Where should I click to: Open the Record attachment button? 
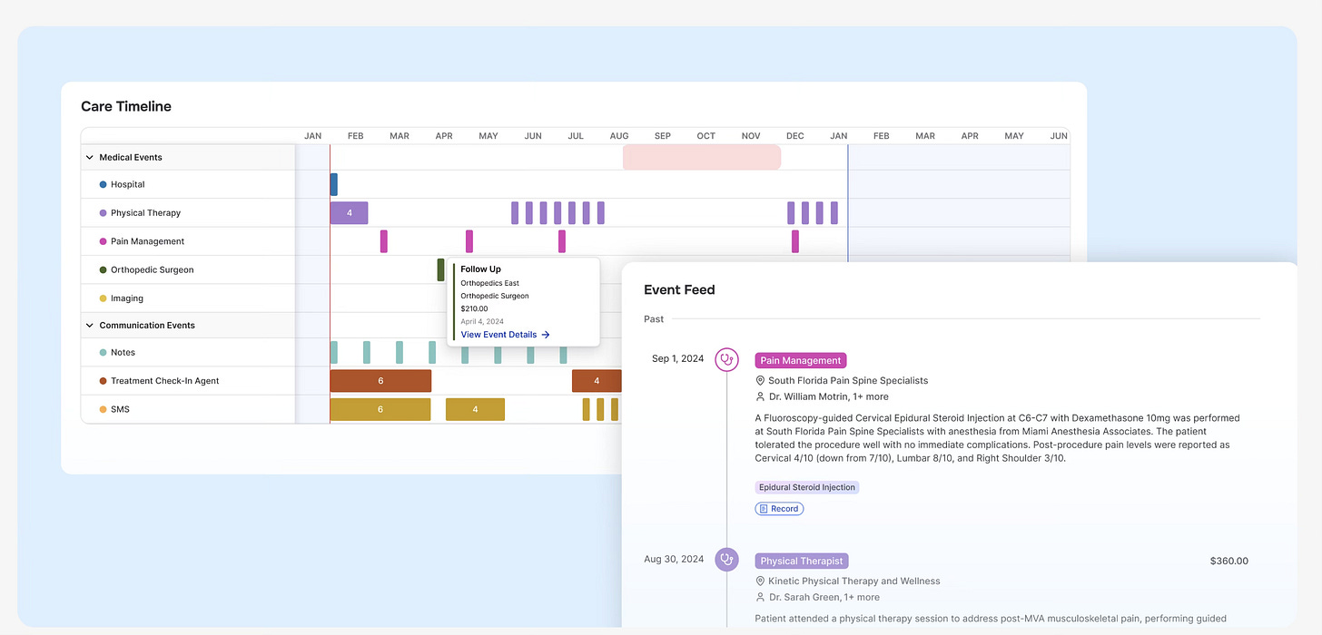[779, 509]
